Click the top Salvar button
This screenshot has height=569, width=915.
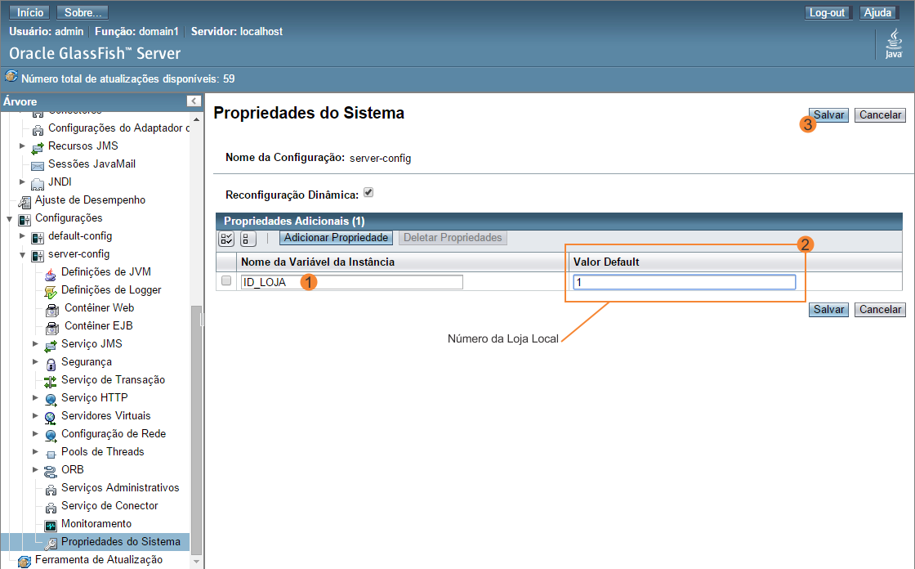coord(828,115)
